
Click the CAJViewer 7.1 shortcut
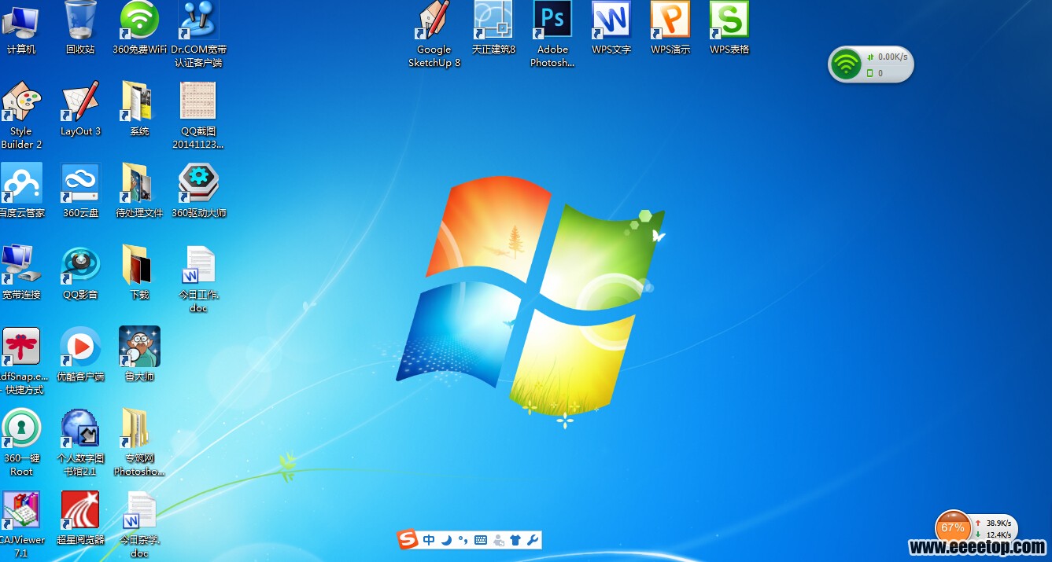click(x=21, y=525)
